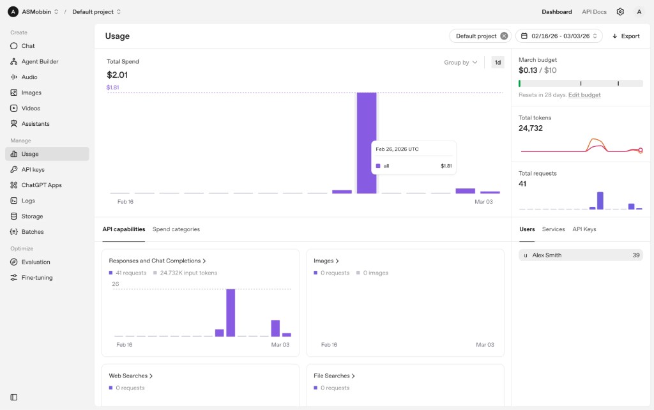Select the Services tab
This screenshot has width=654, height=410.
tap(553, 229)
